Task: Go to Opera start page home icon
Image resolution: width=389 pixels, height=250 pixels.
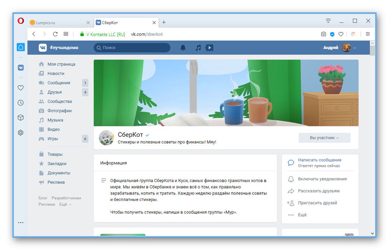Action: (21, 47)
